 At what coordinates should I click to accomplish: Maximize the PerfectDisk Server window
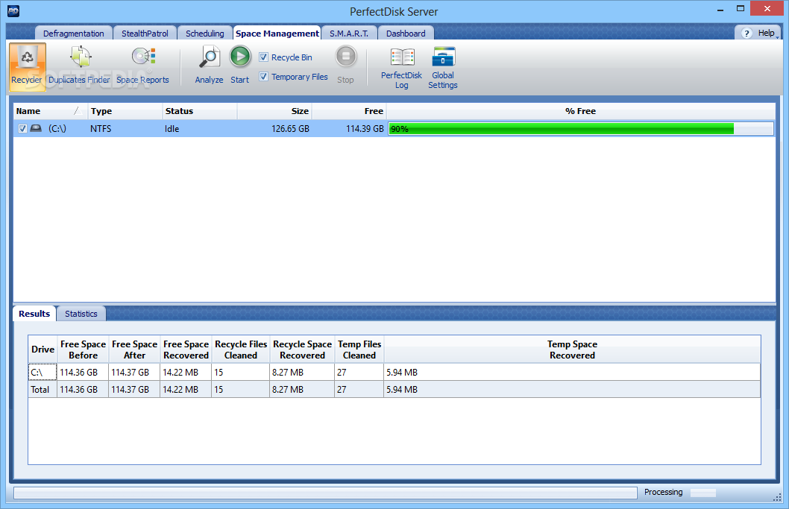click(741, 8)
